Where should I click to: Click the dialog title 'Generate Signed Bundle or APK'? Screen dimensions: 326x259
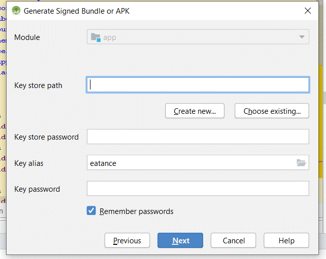click(x=76, y=11)
